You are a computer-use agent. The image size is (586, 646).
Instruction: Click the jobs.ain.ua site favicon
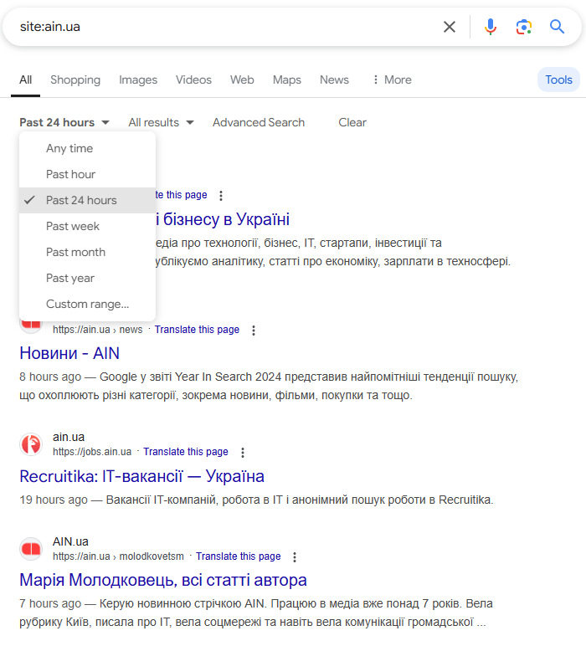pyautogui.click(x=31, y=444)
